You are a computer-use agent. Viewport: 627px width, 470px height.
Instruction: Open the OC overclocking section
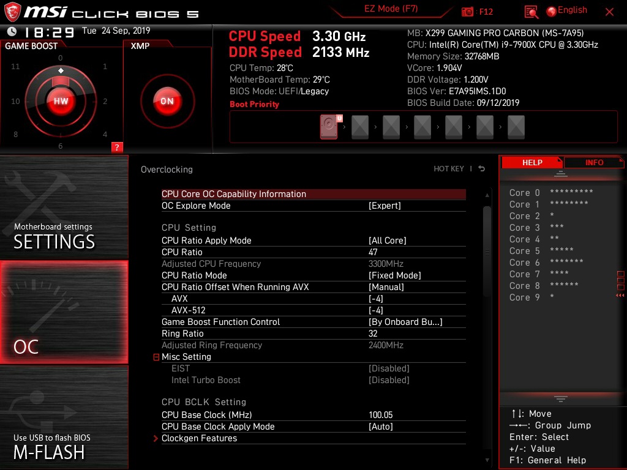[64, 312]
